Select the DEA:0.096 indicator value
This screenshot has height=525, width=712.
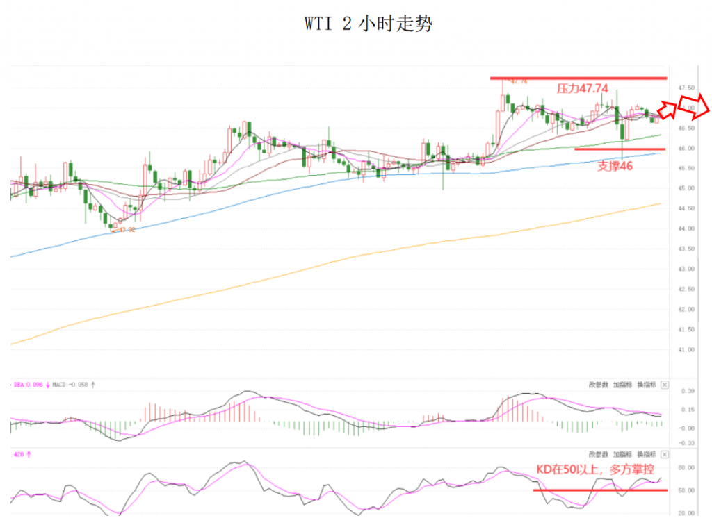(28, 385)
